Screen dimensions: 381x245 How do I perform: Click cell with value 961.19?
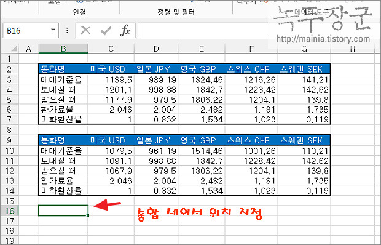156,151
